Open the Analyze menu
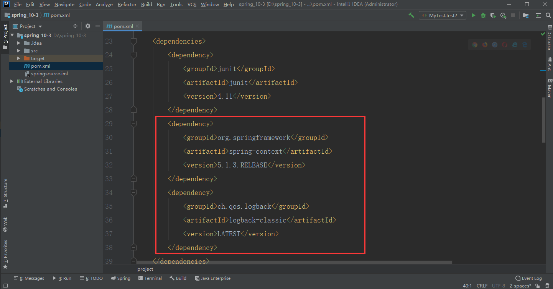Screen dimensions: 553x289 [x=104, y=4]
